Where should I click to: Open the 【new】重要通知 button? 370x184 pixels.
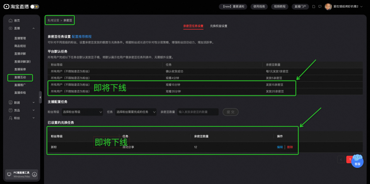233,7
